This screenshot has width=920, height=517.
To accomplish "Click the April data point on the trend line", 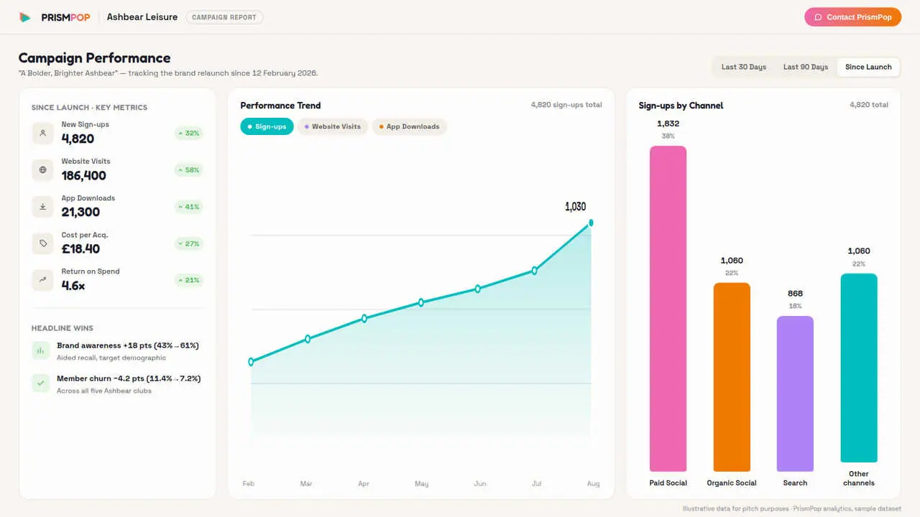I will click(x=364, y=318).
